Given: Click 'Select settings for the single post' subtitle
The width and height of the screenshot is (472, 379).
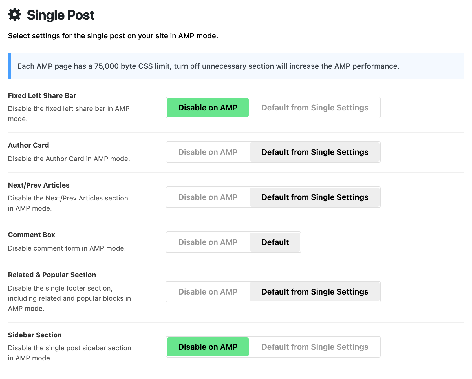Looking at the screenshot, I should [113, 36].
